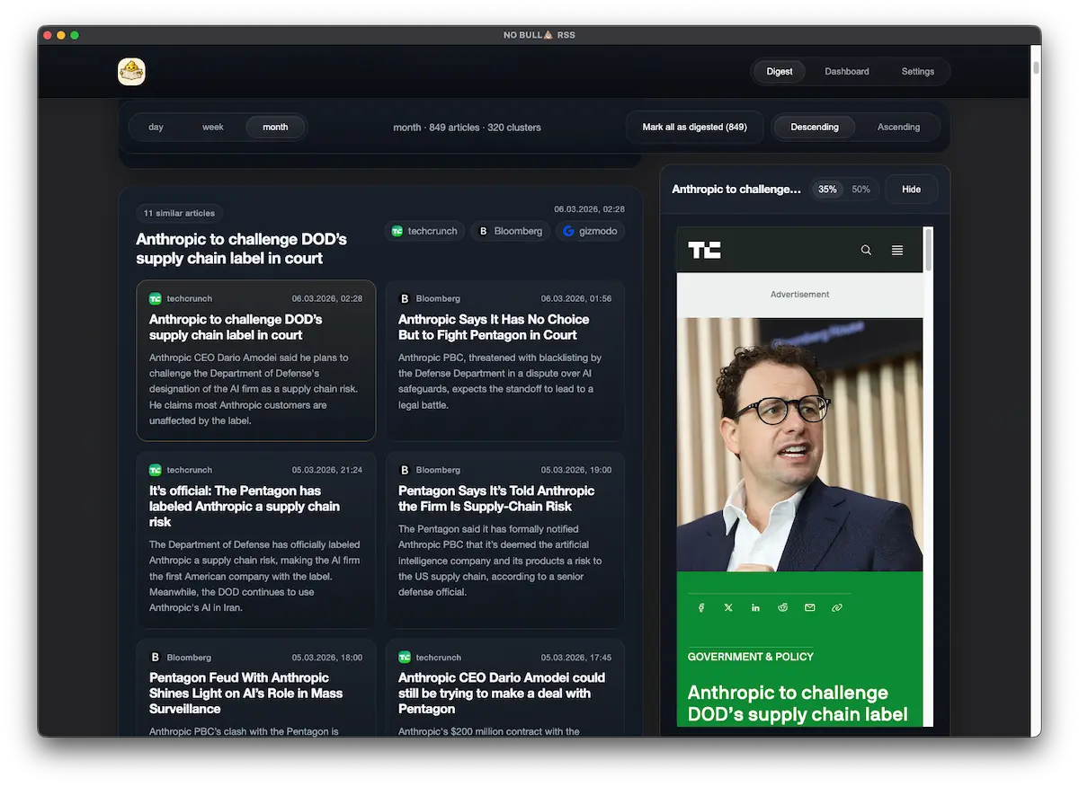Image resolution: width=1079 pixels, height=787 pixels.
Task: Expand the 11 similar articles cluster
Action: tap(179, 213)
